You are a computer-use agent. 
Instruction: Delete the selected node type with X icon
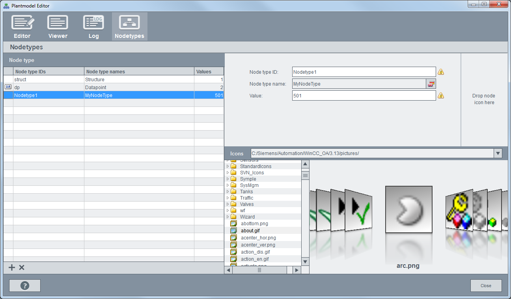click(22, 267)
